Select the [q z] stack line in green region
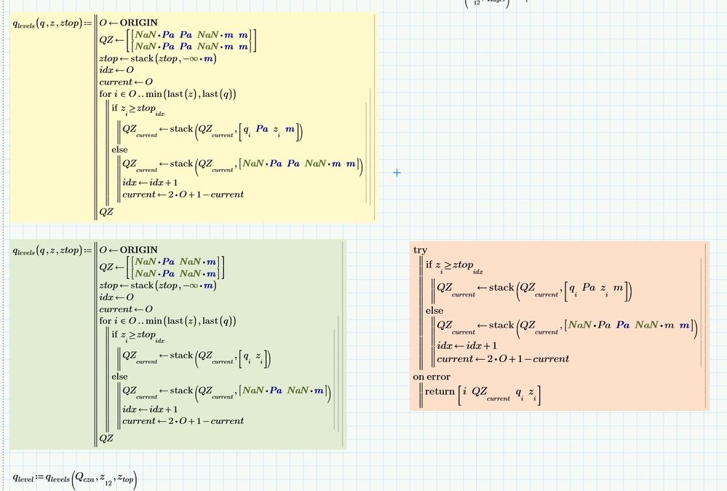Screen dimensions: 727x491 point(196,358)
